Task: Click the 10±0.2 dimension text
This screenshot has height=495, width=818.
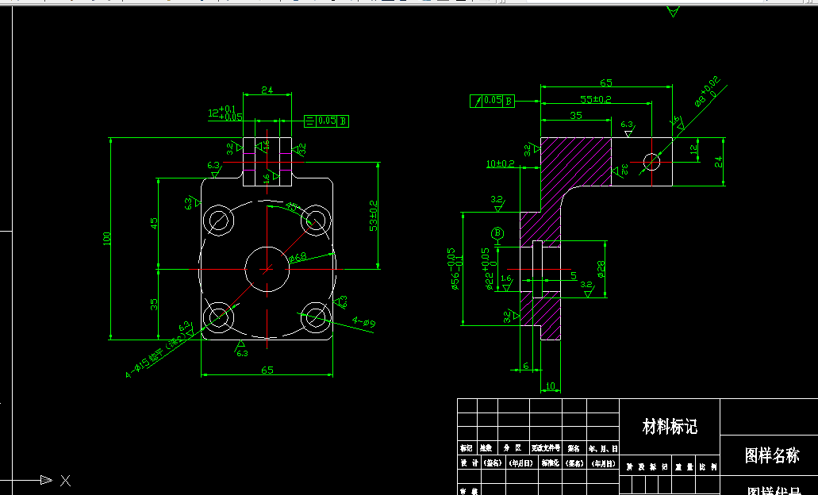Action: pos(501,163)
